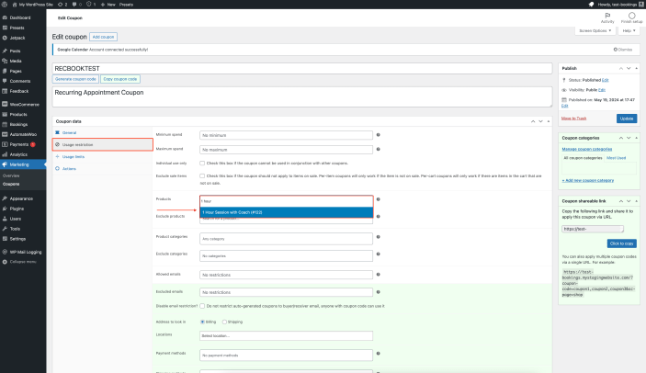Click the Minimum spend input field
This screenshot has height=373, width=646.
(x=286, y=135)
